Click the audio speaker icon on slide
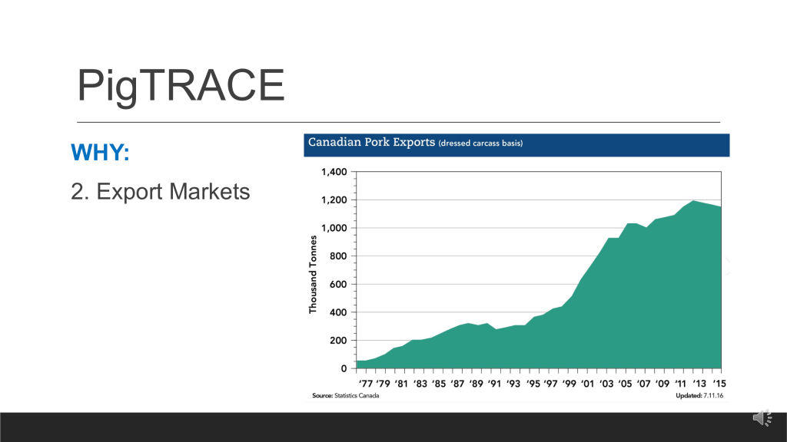787x442 pixels. click(x=762, y=418)
